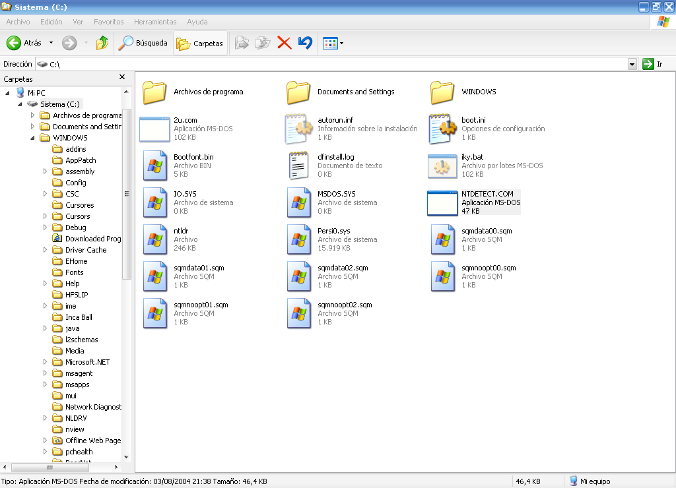676x488 pixels.
Task: Close the Carpetas side panel
Action: click(122, 78)
